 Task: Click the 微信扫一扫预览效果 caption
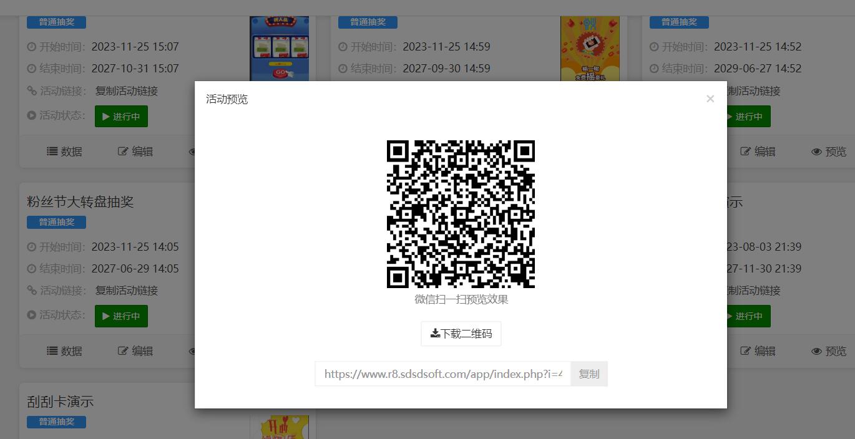pyautogui.click(x=461, y=299)
